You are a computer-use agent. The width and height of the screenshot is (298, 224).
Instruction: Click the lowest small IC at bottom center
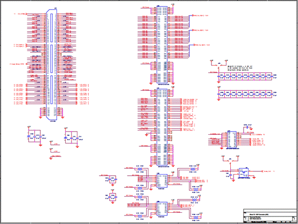[162, 208]
